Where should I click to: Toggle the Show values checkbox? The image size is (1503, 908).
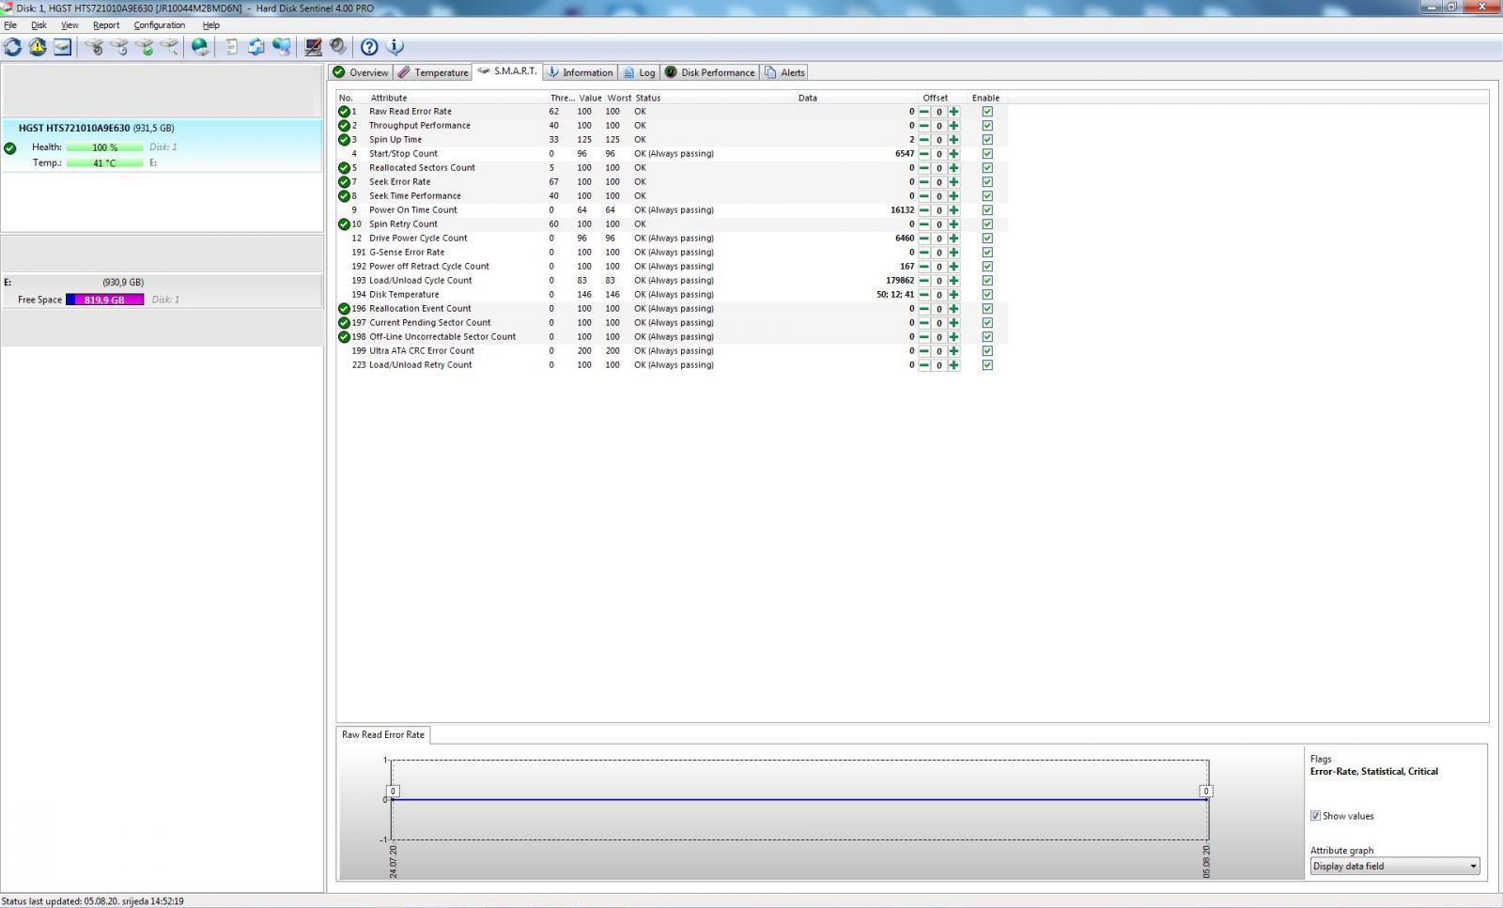click(x=1316, y=816)
